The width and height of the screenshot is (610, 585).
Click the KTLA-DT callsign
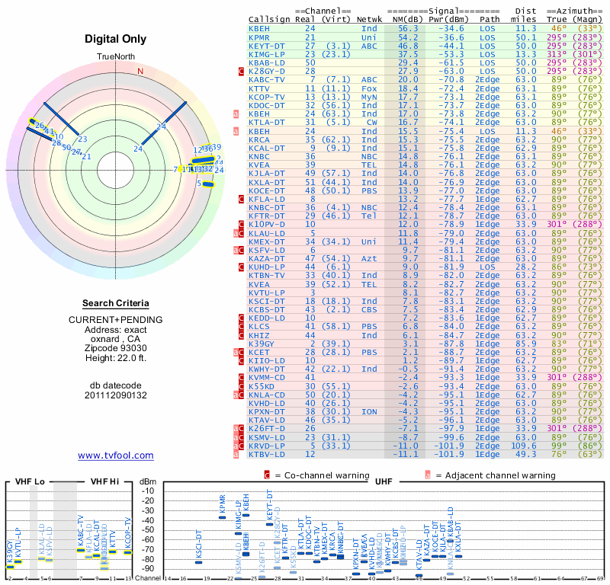(x=267, y=122)
